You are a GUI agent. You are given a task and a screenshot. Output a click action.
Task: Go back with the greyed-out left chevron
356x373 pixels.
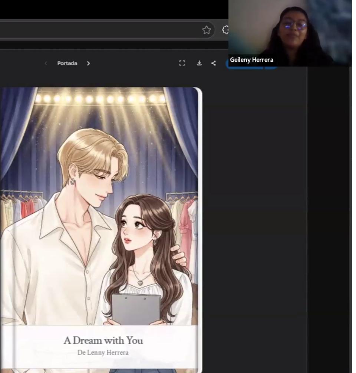tap(46, 63)
